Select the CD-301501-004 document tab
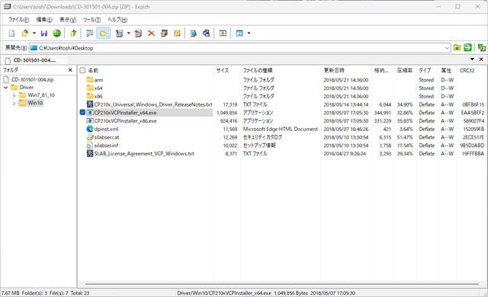Screen dimensions: 488x297 coord(34,60)
